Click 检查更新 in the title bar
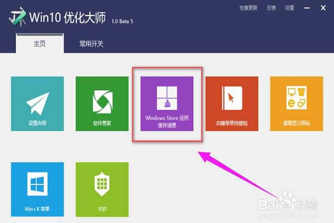The width and height of the screenshot is (334, 223). [x=248, y=8]
